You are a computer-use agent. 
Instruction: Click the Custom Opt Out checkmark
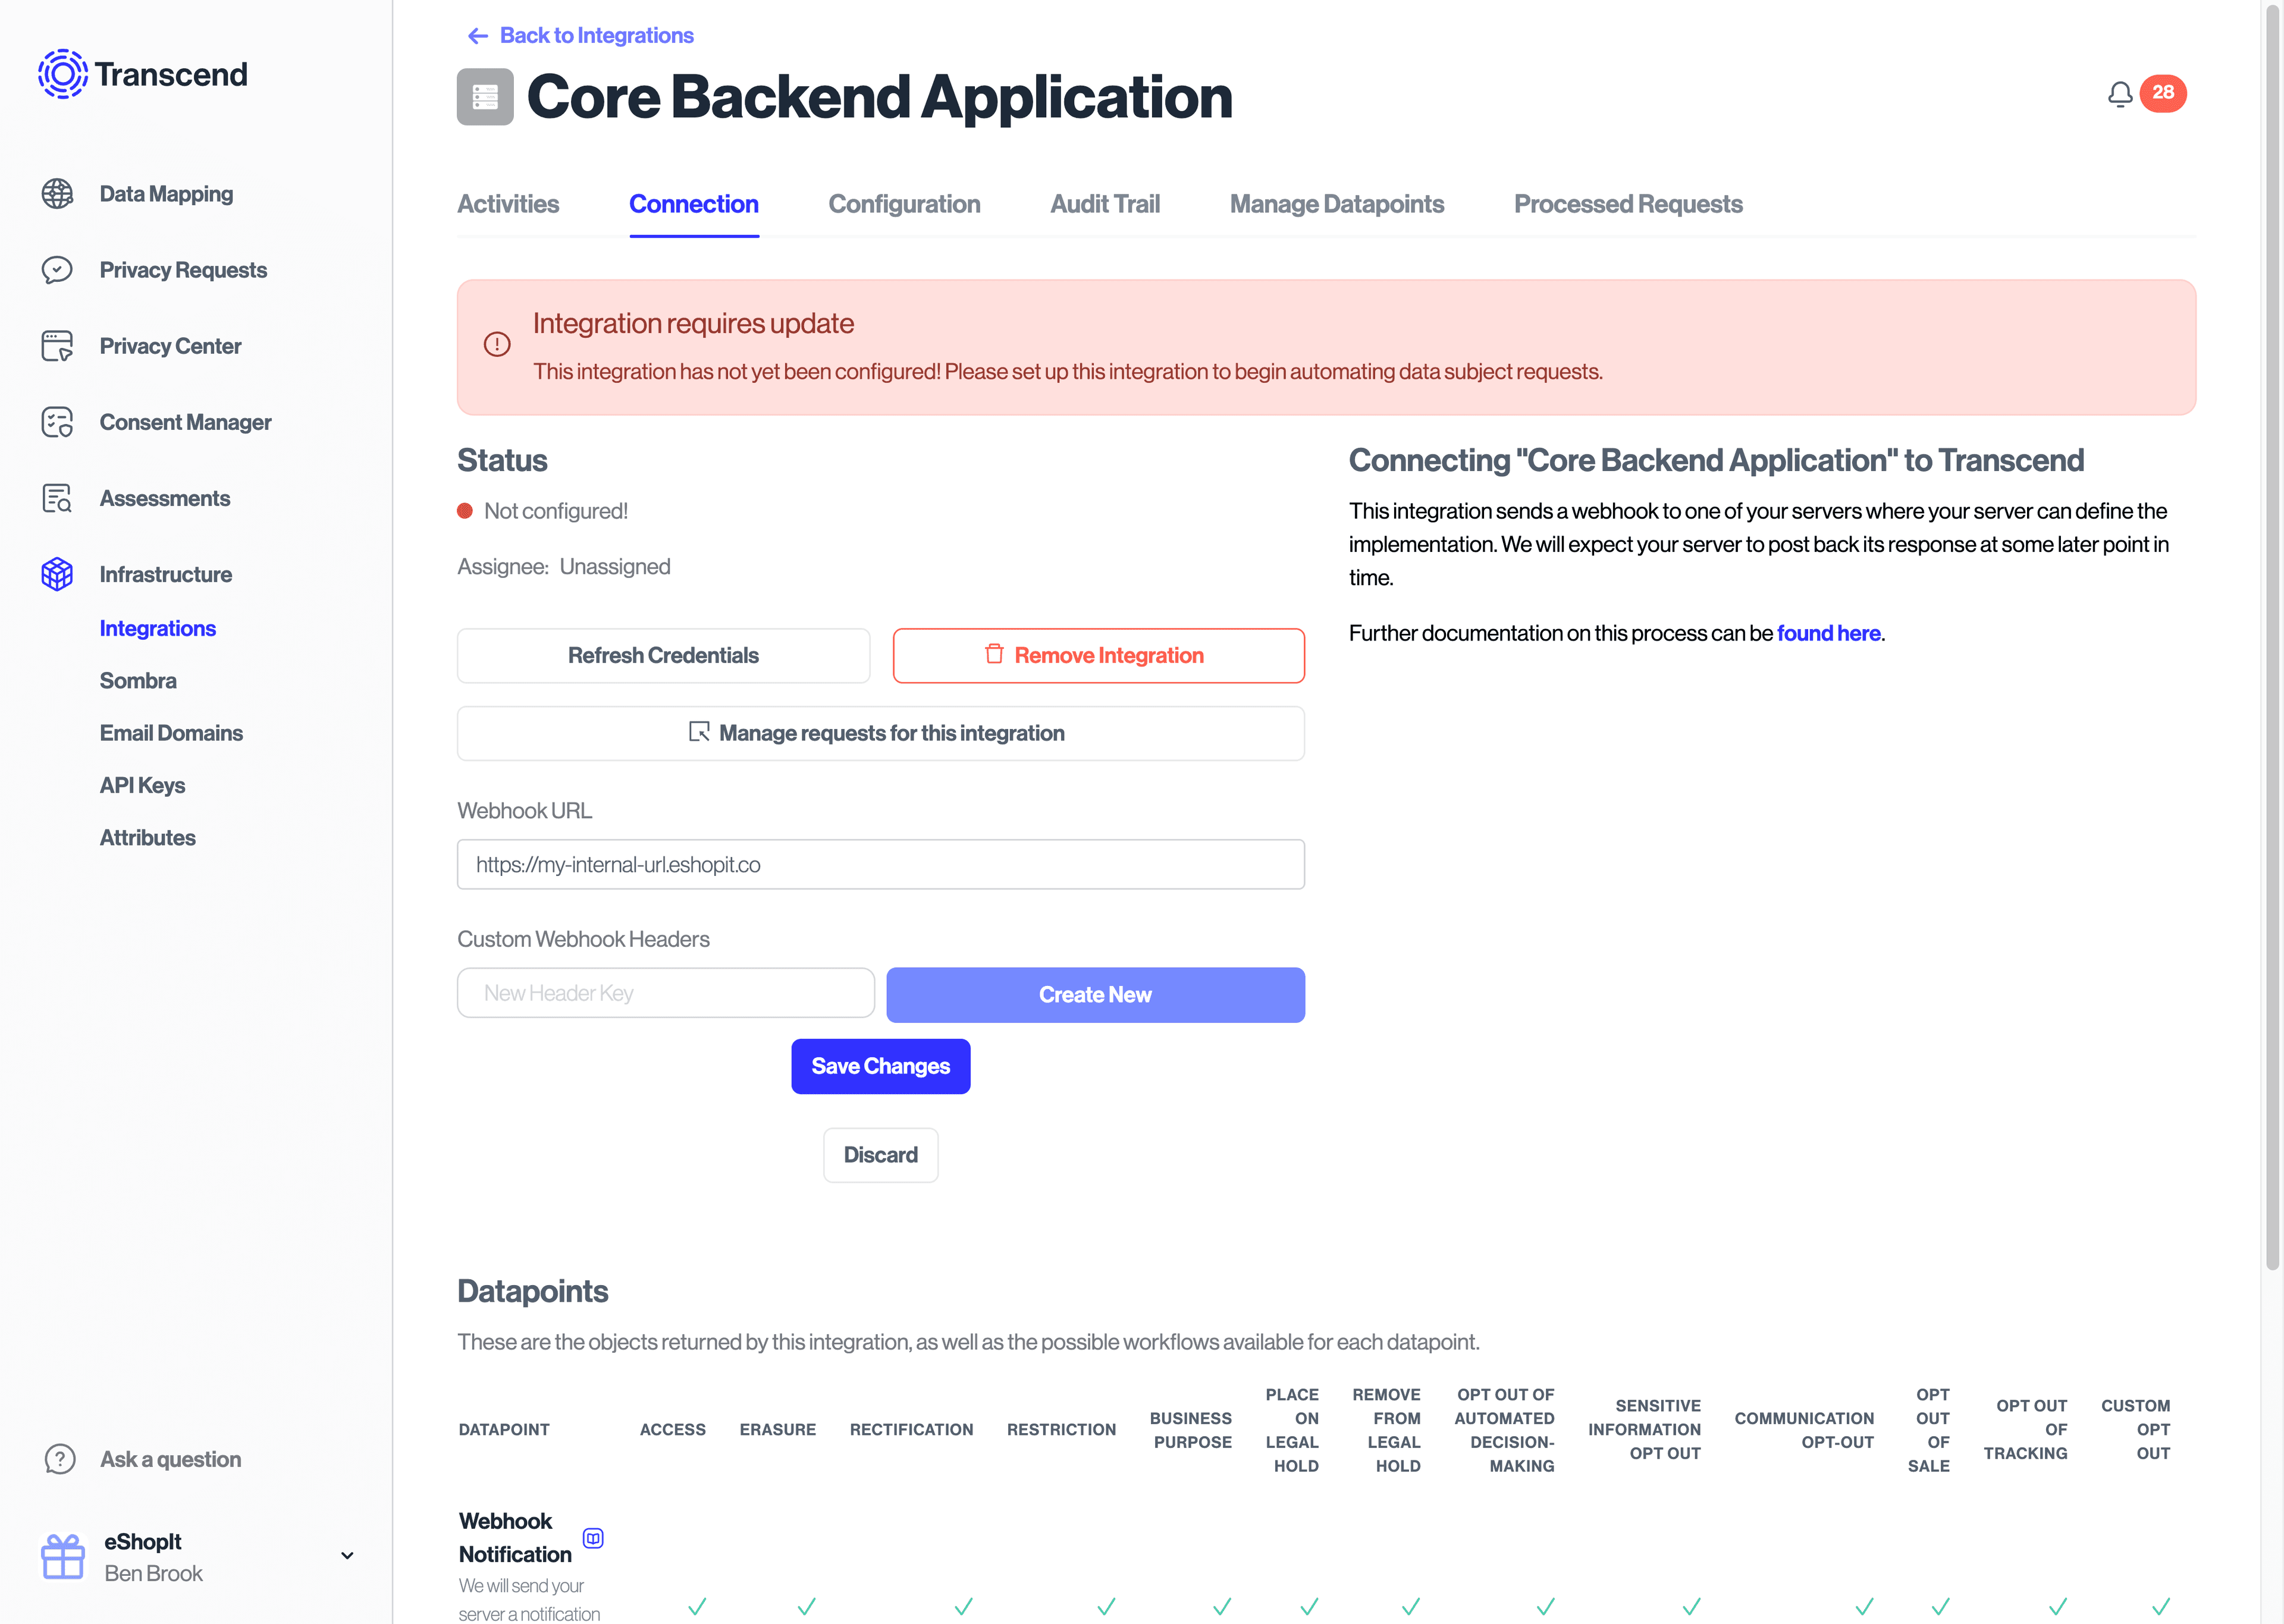point(2161,1606)
